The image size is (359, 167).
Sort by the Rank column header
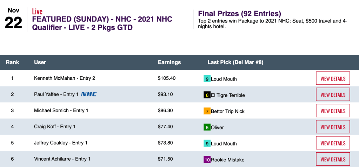[12, 62]
